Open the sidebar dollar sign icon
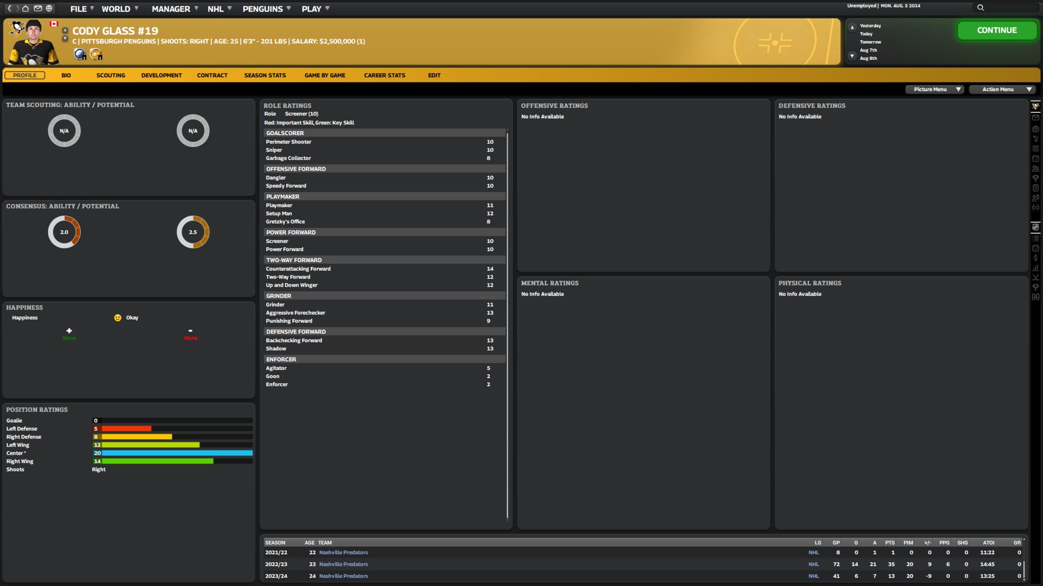The height and width of the screenshot is (586, 1043). 1035,258
